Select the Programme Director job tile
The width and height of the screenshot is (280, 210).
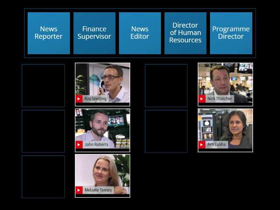click(231, 33)
